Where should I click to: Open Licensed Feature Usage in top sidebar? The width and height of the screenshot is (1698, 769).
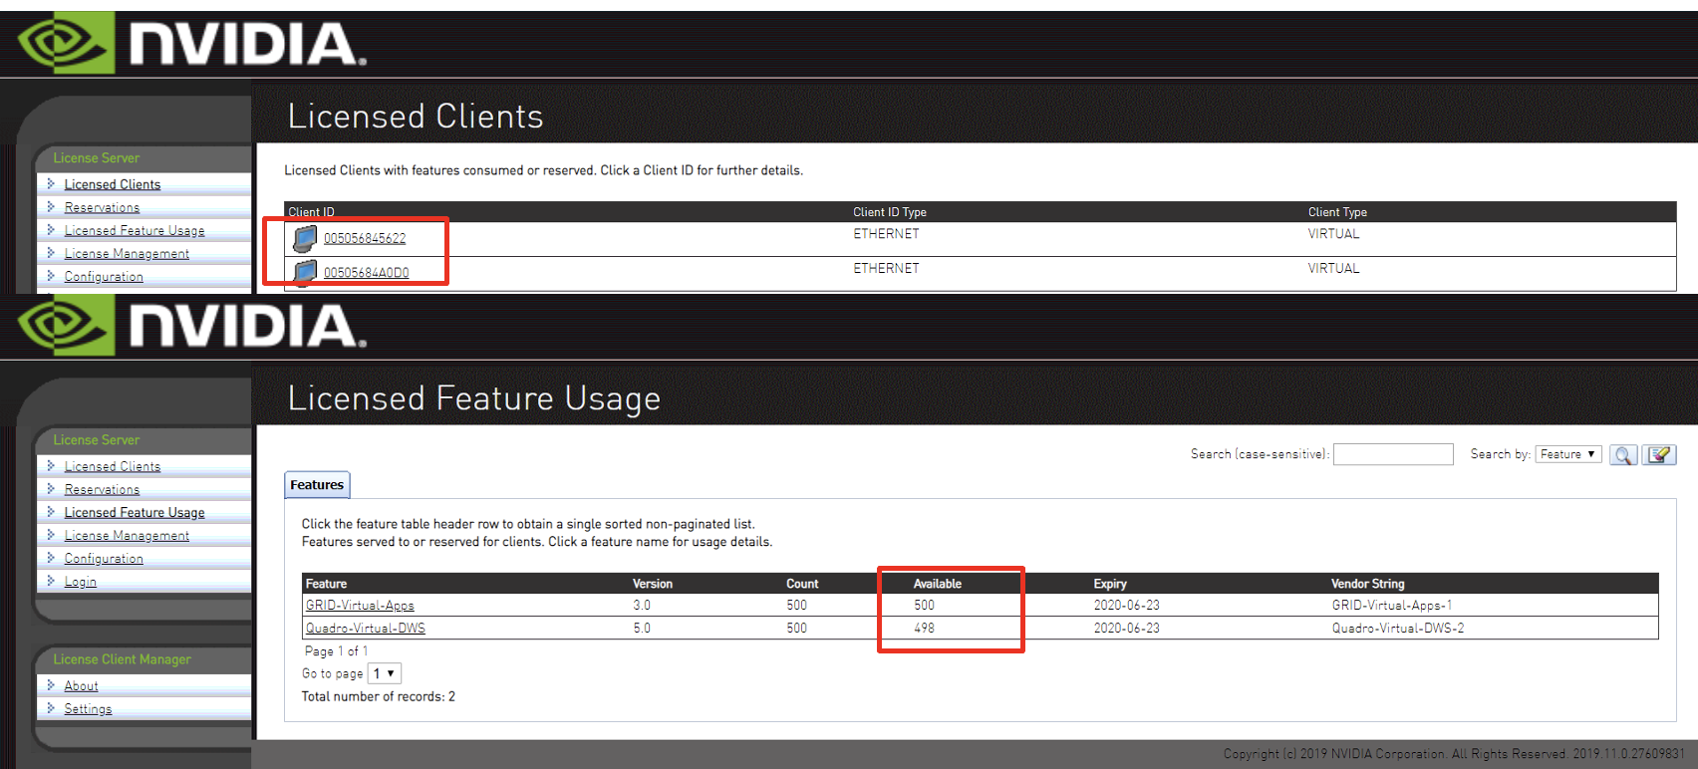pyautogui.click(x=135, y=230)
